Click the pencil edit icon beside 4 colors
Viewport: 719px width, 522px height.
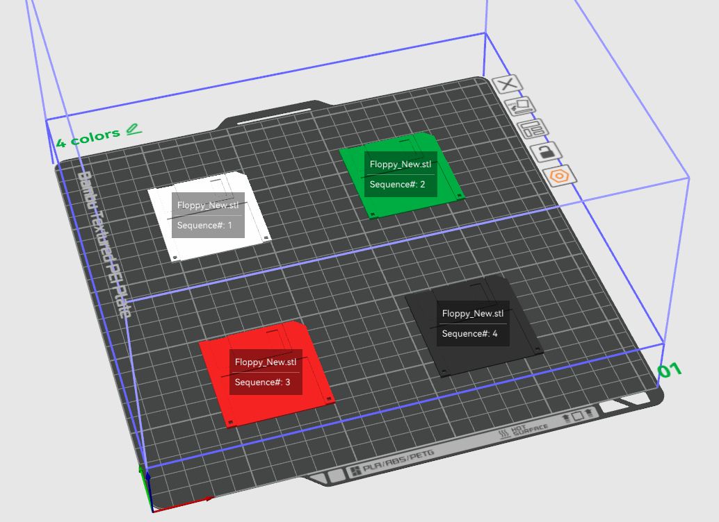pyautogui.click(x=134, y=129)
